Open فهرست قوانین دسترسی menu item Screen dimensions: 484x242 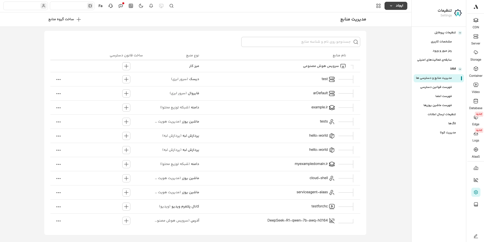(436, 87)
